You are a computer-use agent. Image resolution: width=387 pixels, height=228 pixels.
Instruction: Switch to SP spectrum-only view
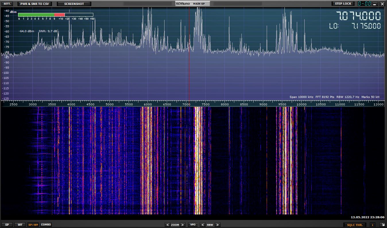(7, 225)
